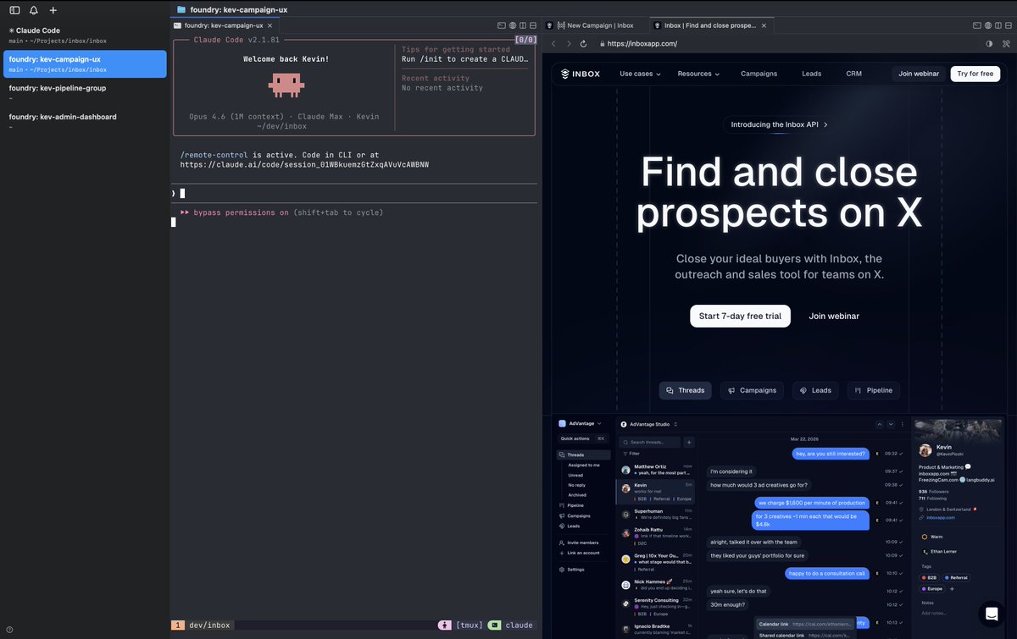The height and width of the screenshot is (639, 1017).
Task: Close the Inbox | Find and close tab
Action: coord(764,25)
